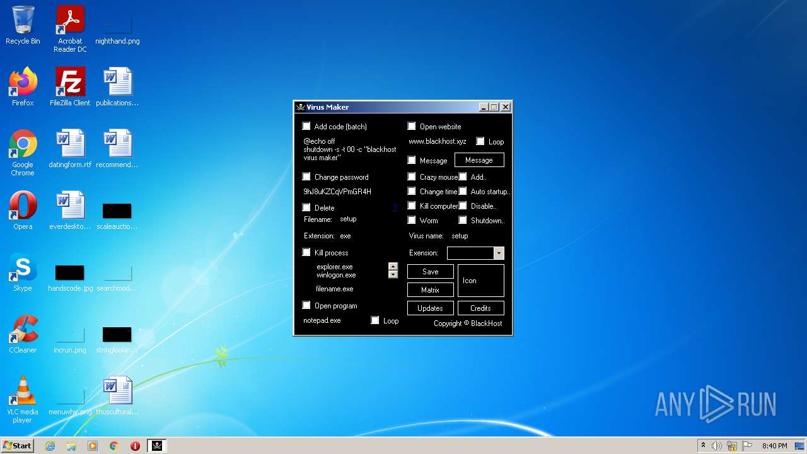Click the 9hJ8uKZCqVPmGR4H password field
Screen dimensions: 807x454
[x=337, y=192]
